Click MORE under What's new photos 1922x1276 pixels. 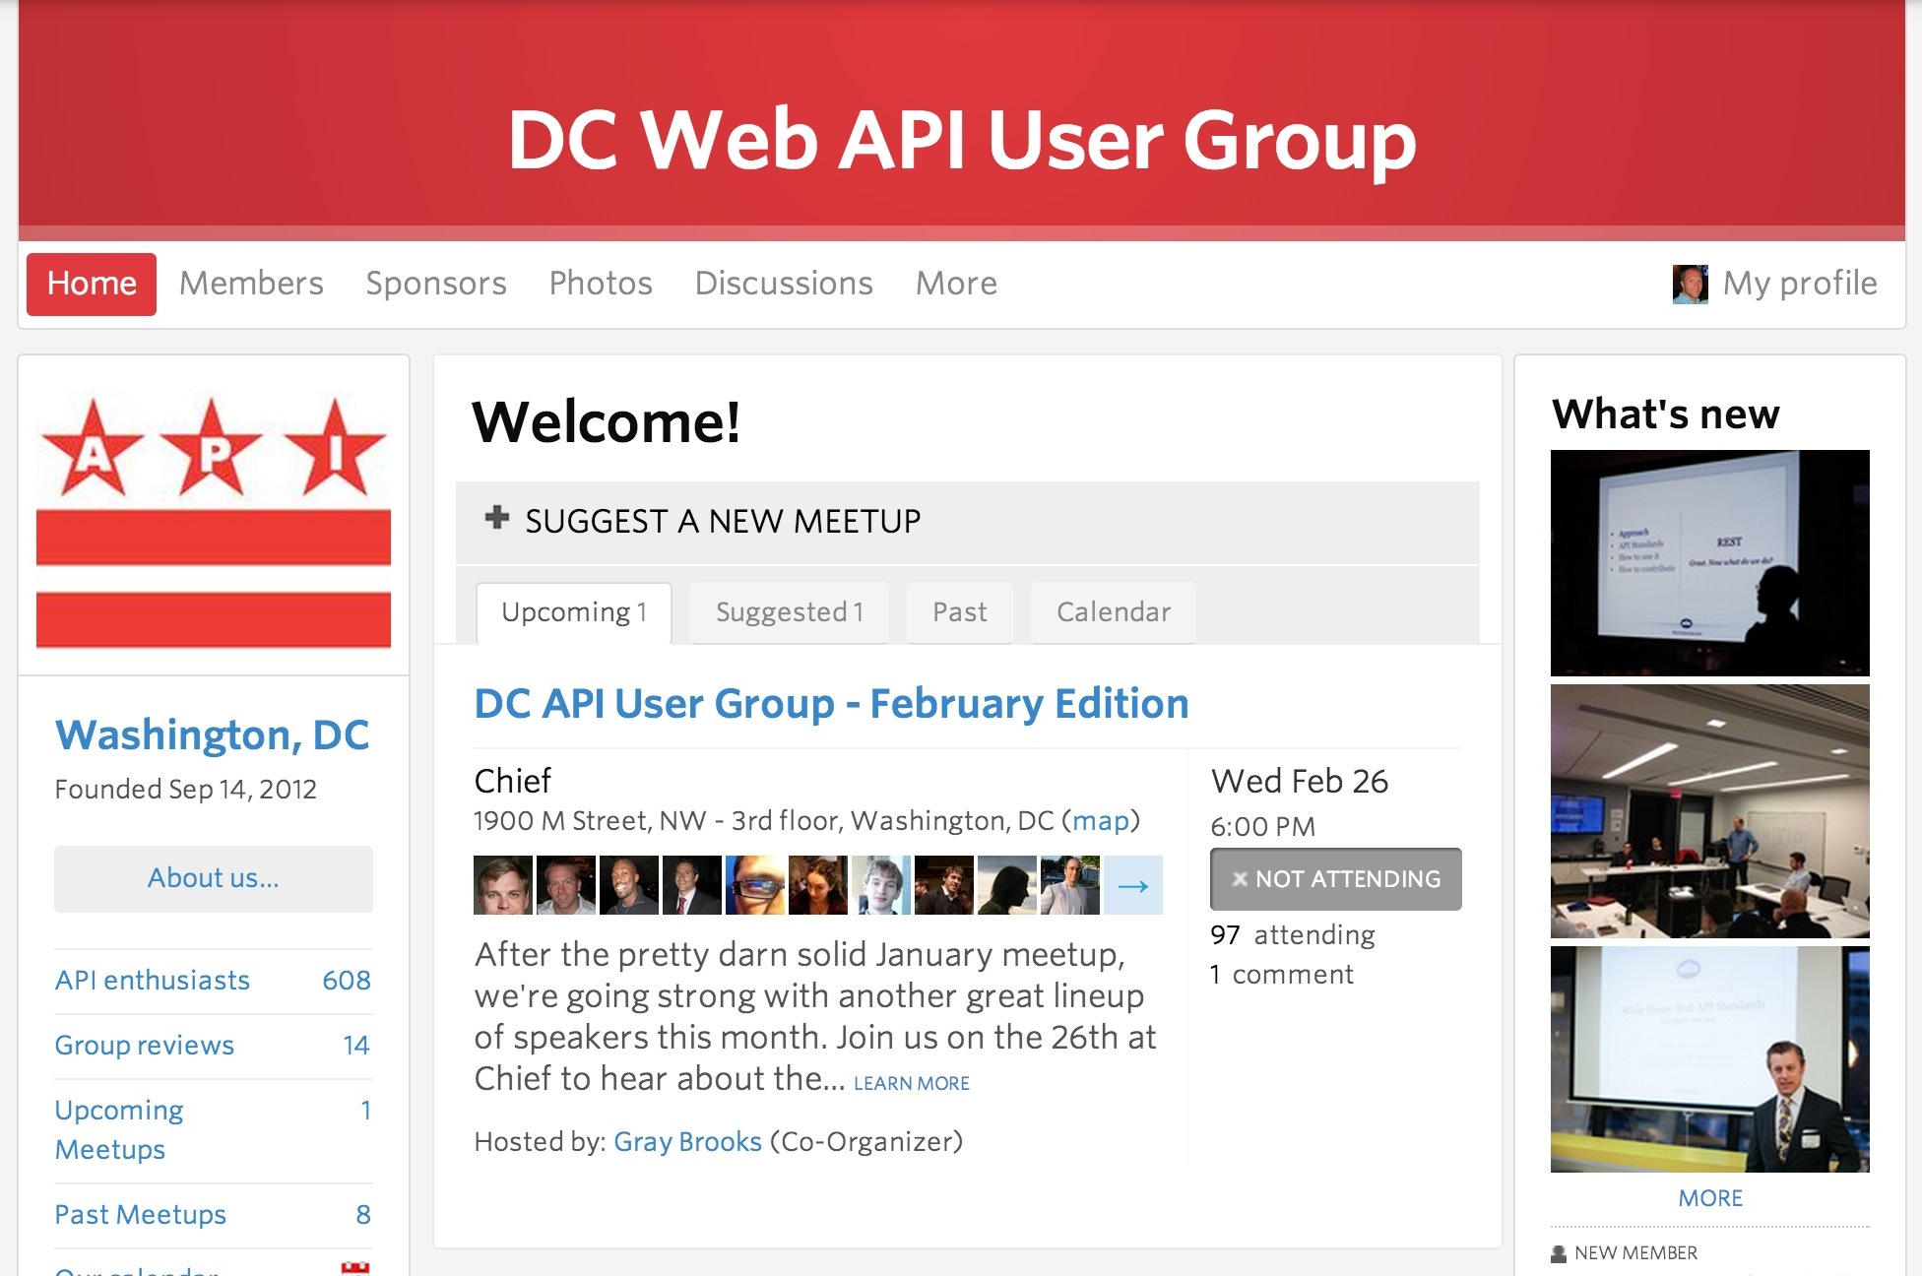click(1710, 1198)
